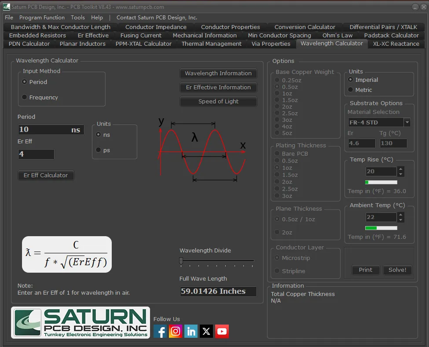The width and height of the screenshot is (429, 347).
Task: Click the Period value input field
Action: (x=51, y=129)
